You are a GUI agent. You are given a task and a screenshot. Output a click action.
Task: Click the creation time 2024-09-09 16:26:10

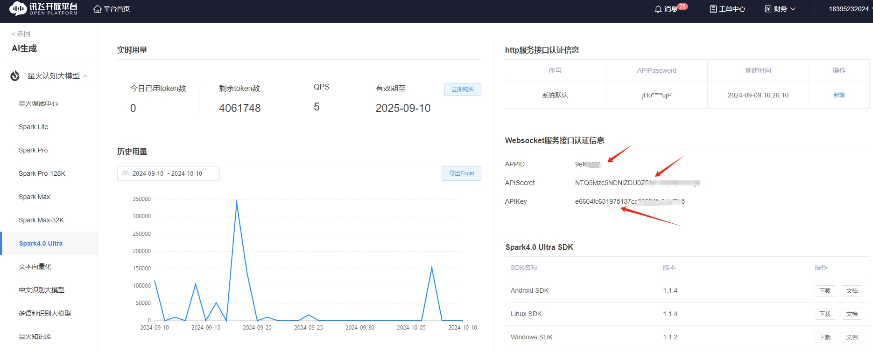[x=758, y=95]
